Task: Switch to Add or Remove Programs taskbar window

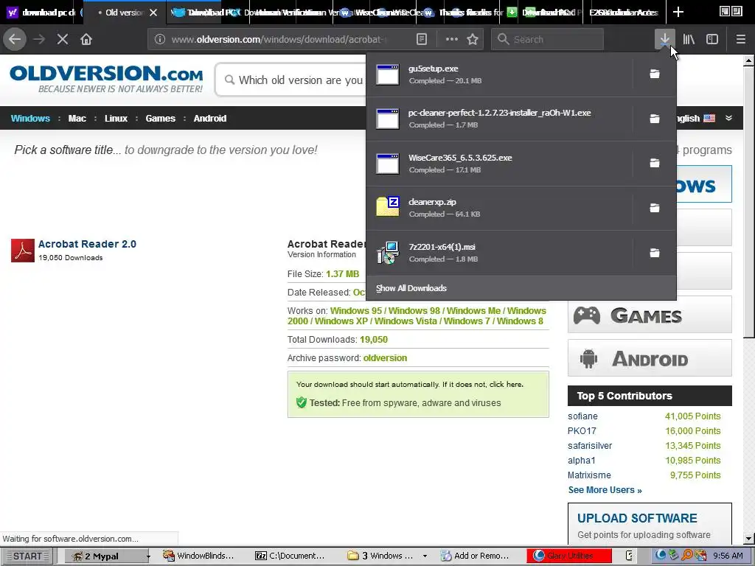Action: pos(474,556)
